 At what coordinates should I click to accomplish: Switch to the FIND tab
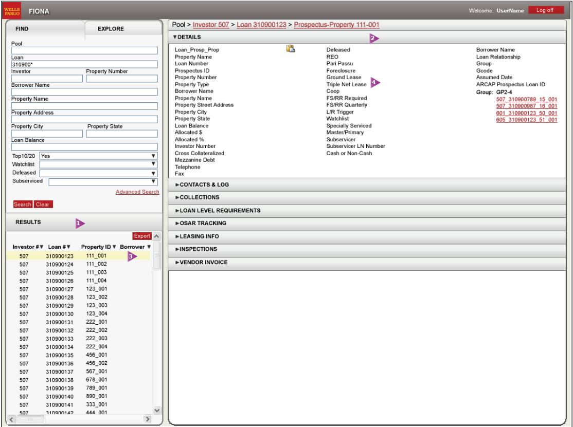coord(45,28)
